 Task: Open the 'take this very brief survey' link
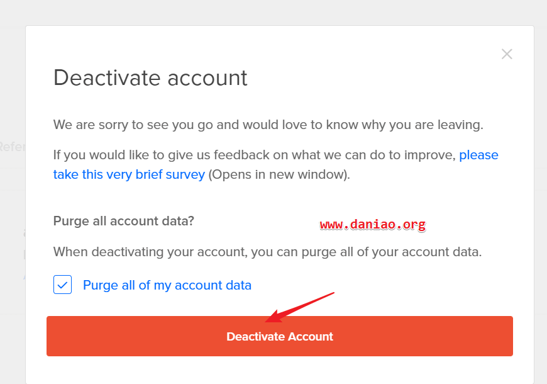click(x=129, y=174)
